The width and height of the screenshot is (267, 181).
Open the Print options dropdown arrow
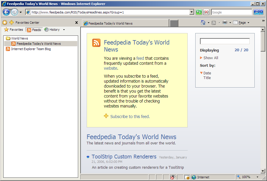(230, 23)
